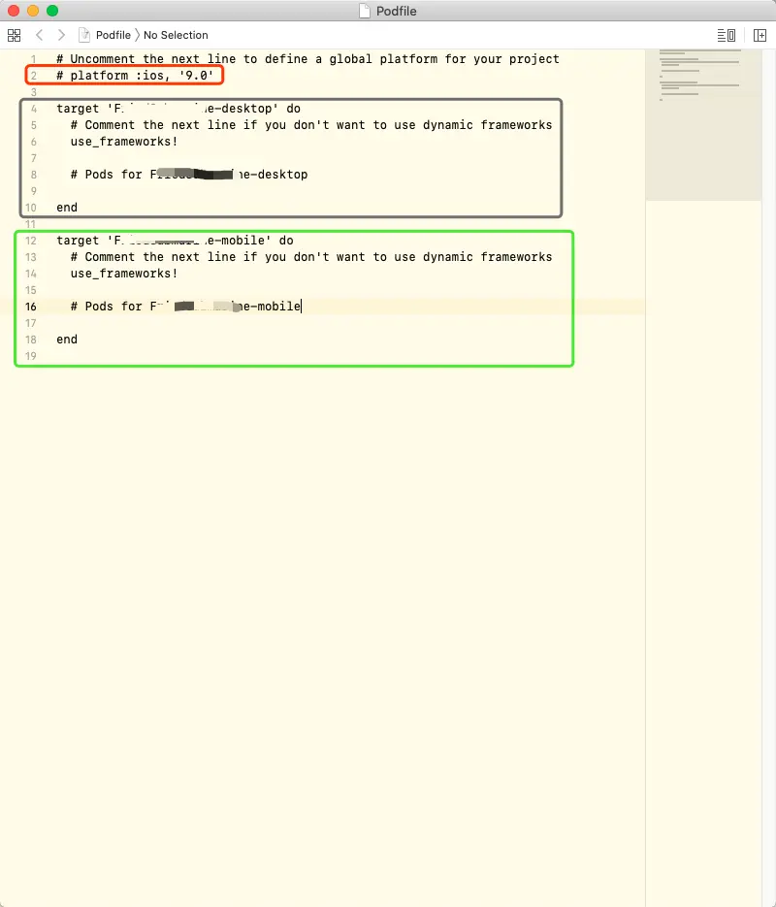The height and width of the screenshot is (907, 776).
Task: Click the Podfile title bar document icon
Action: click(x=365, y=11)
